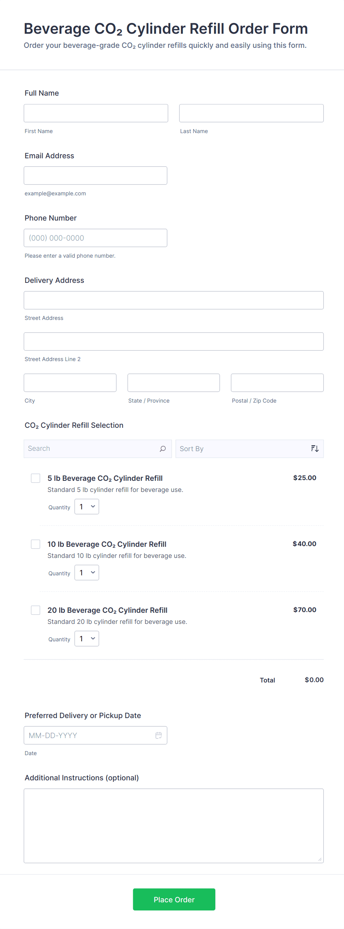
Task: Tick the 20 lb Cylinder Refill checkbox
Action: 36,610
